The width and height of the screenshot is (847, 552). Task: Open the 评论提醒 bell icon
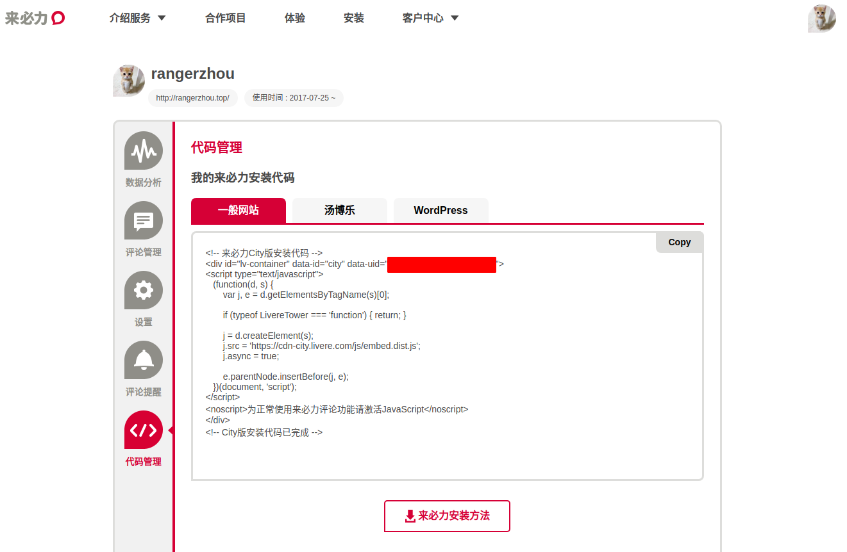coord(144,360)
